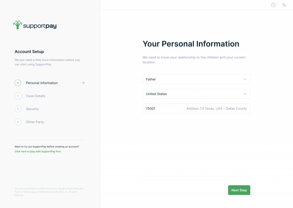Go to Security step
Viewport: 293px width, 208px height.
pos(32,109)
